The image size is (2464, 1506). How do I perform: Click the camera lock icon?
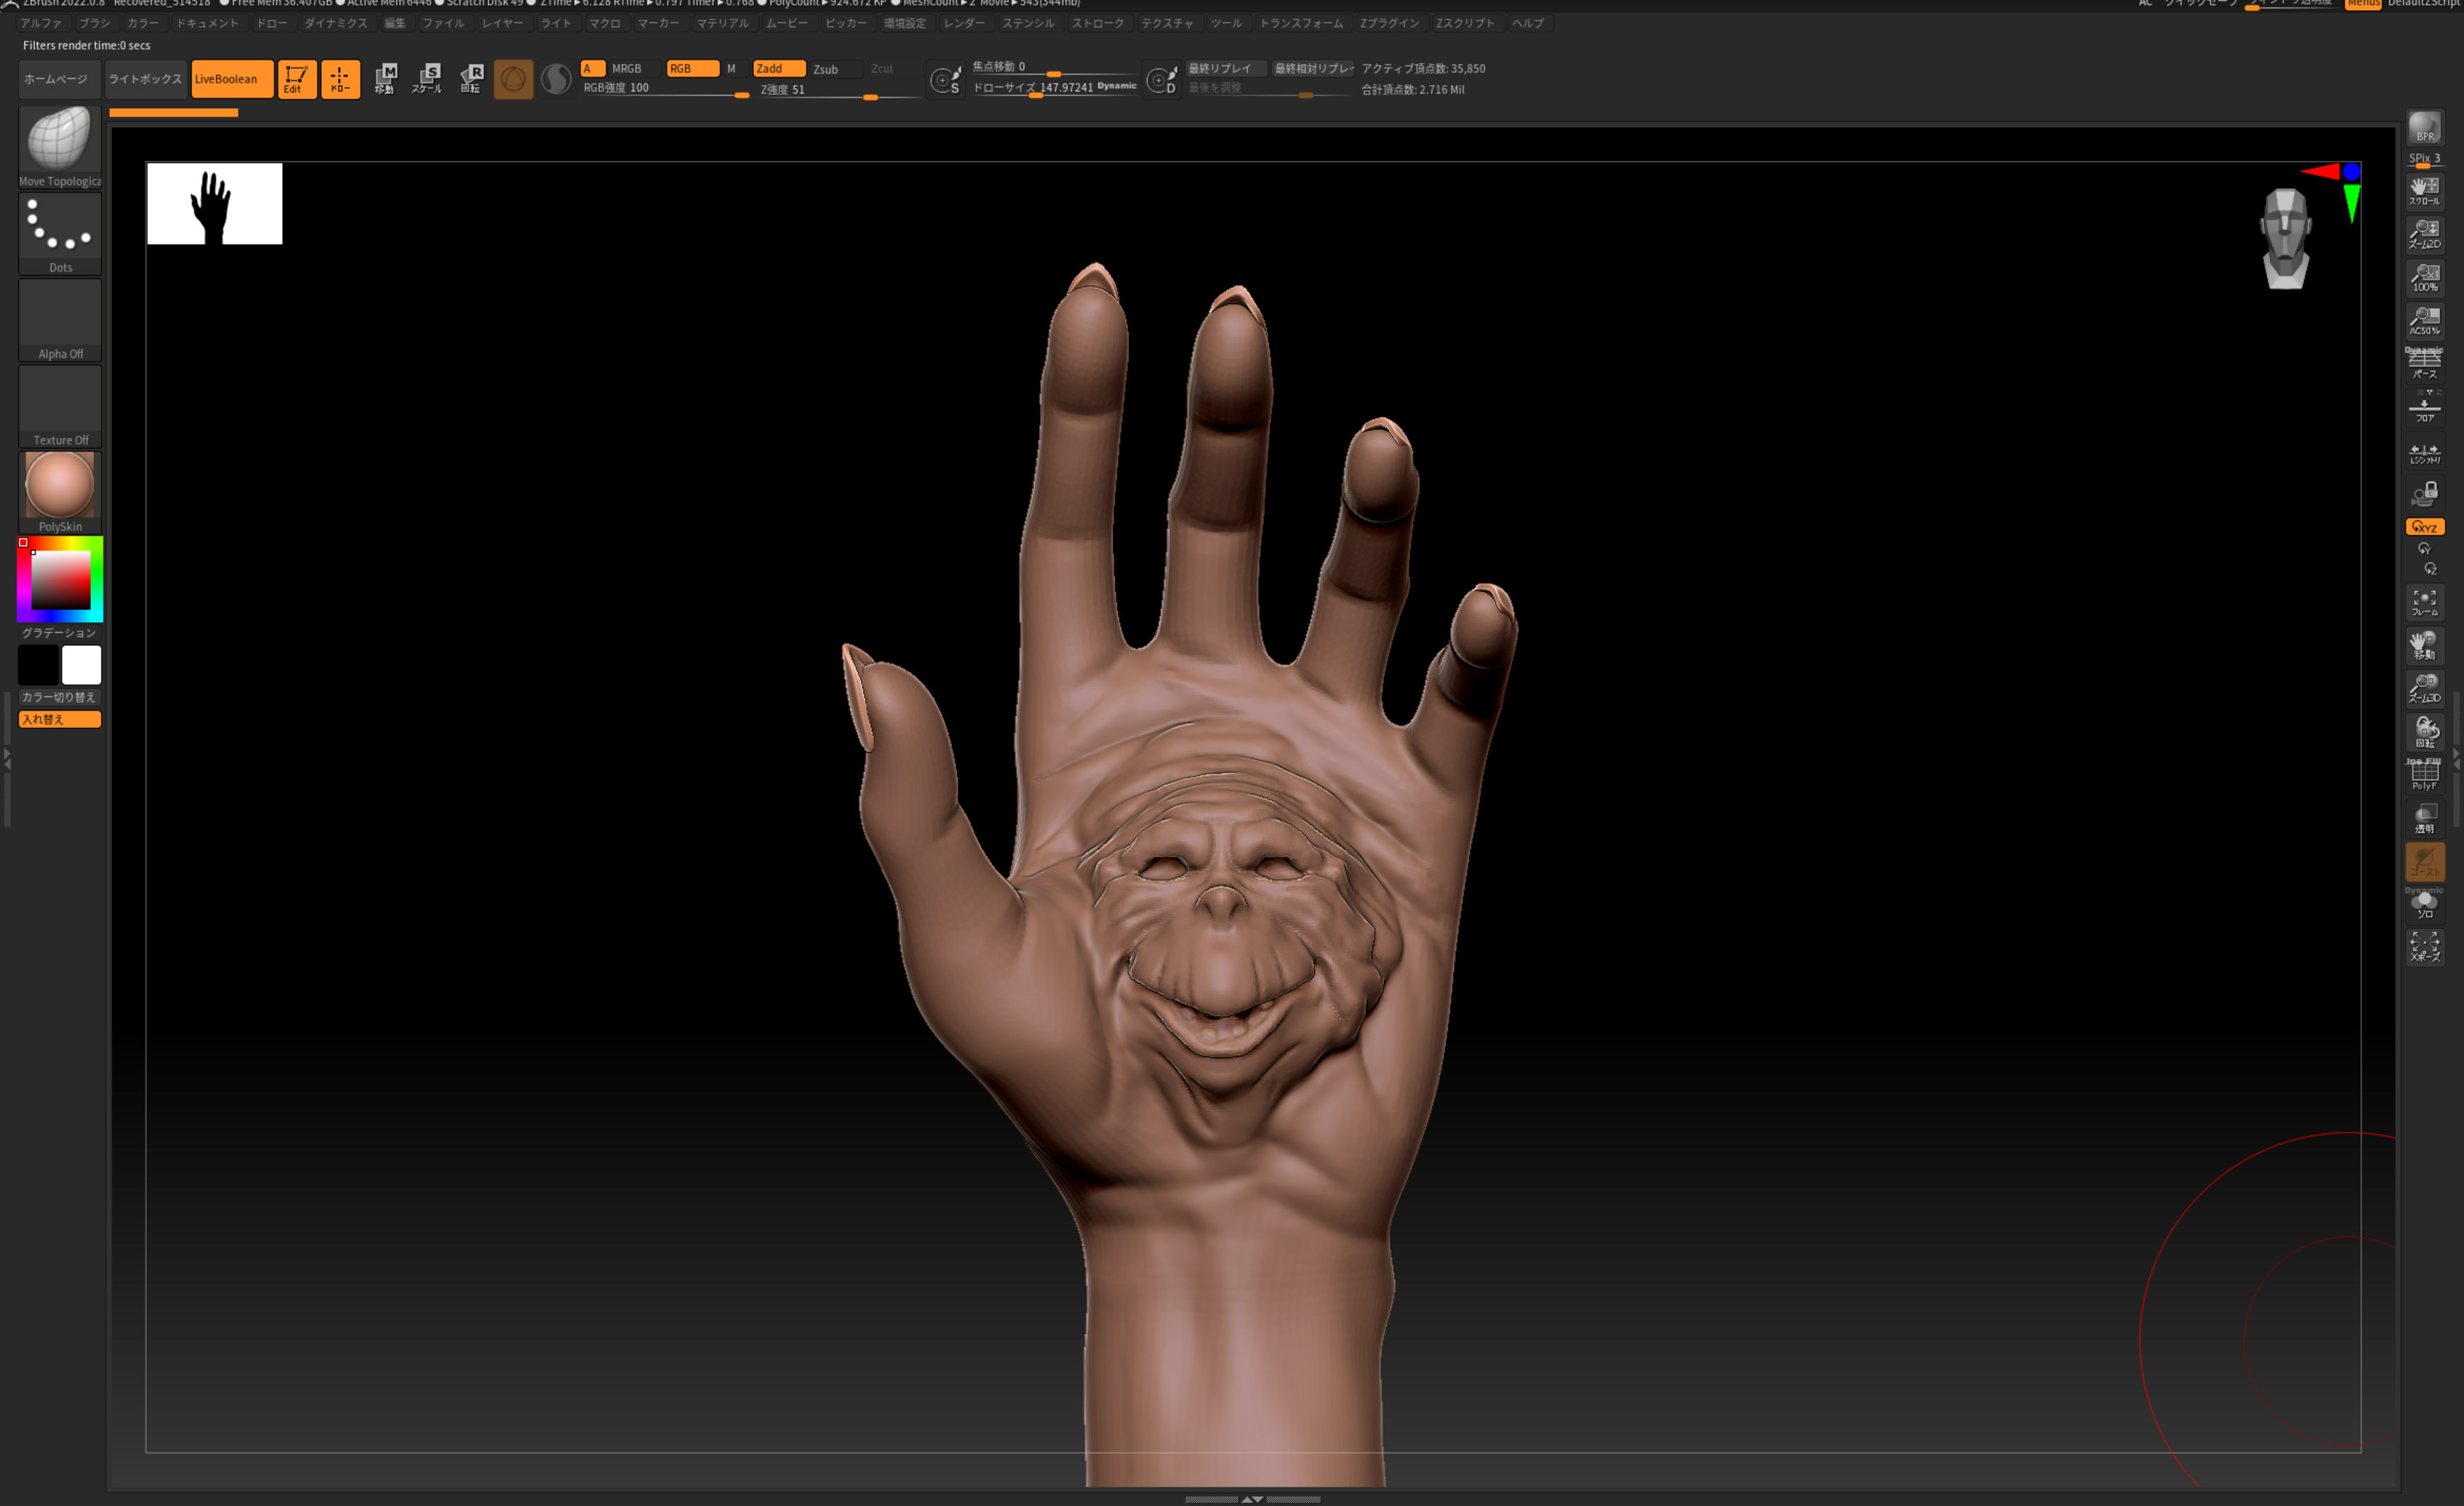coord(2424,494)
